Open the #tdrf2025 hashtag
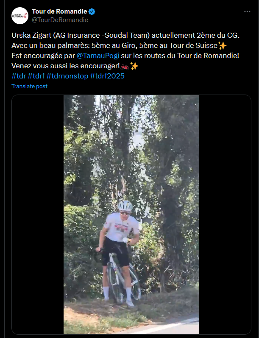The height and width of the screenshot is (338, 259). click(108, 76)
